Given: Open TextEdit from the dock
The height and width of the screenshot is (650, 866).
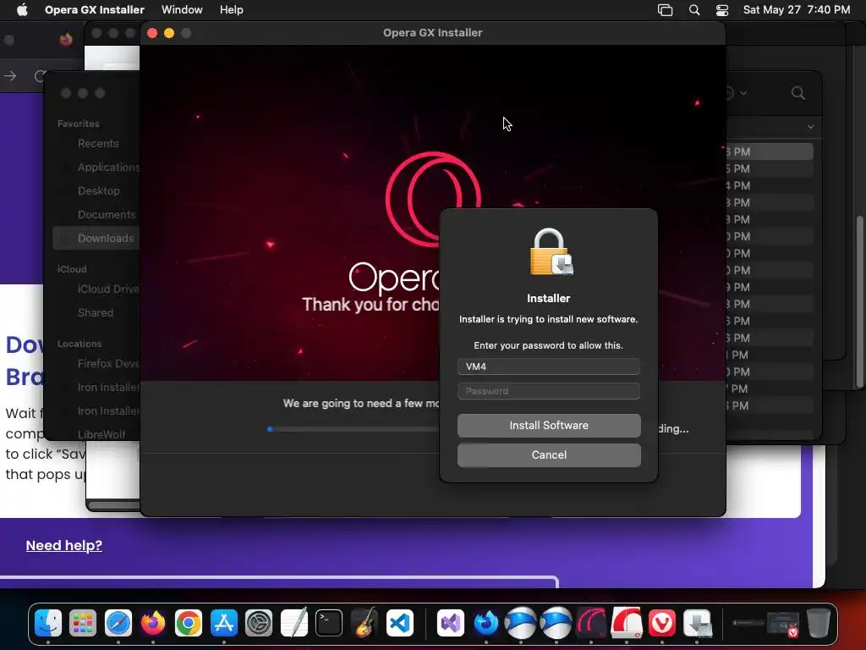Looking at the screenshot, I should [293, 623].
